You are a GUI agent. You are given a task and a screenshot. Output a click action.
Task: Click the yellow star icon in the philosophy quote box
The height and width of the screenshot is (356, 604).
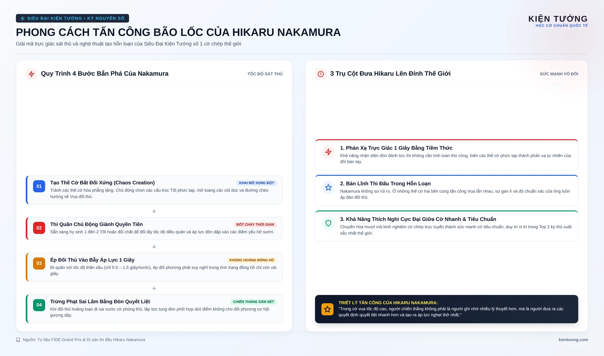[x=327, y=309]
